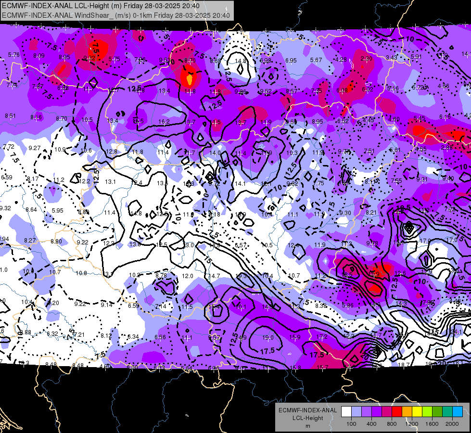The width and height of the screenshot is (471, 433).
Task: Click the white legend color swatch
Action: pos(346,412)
